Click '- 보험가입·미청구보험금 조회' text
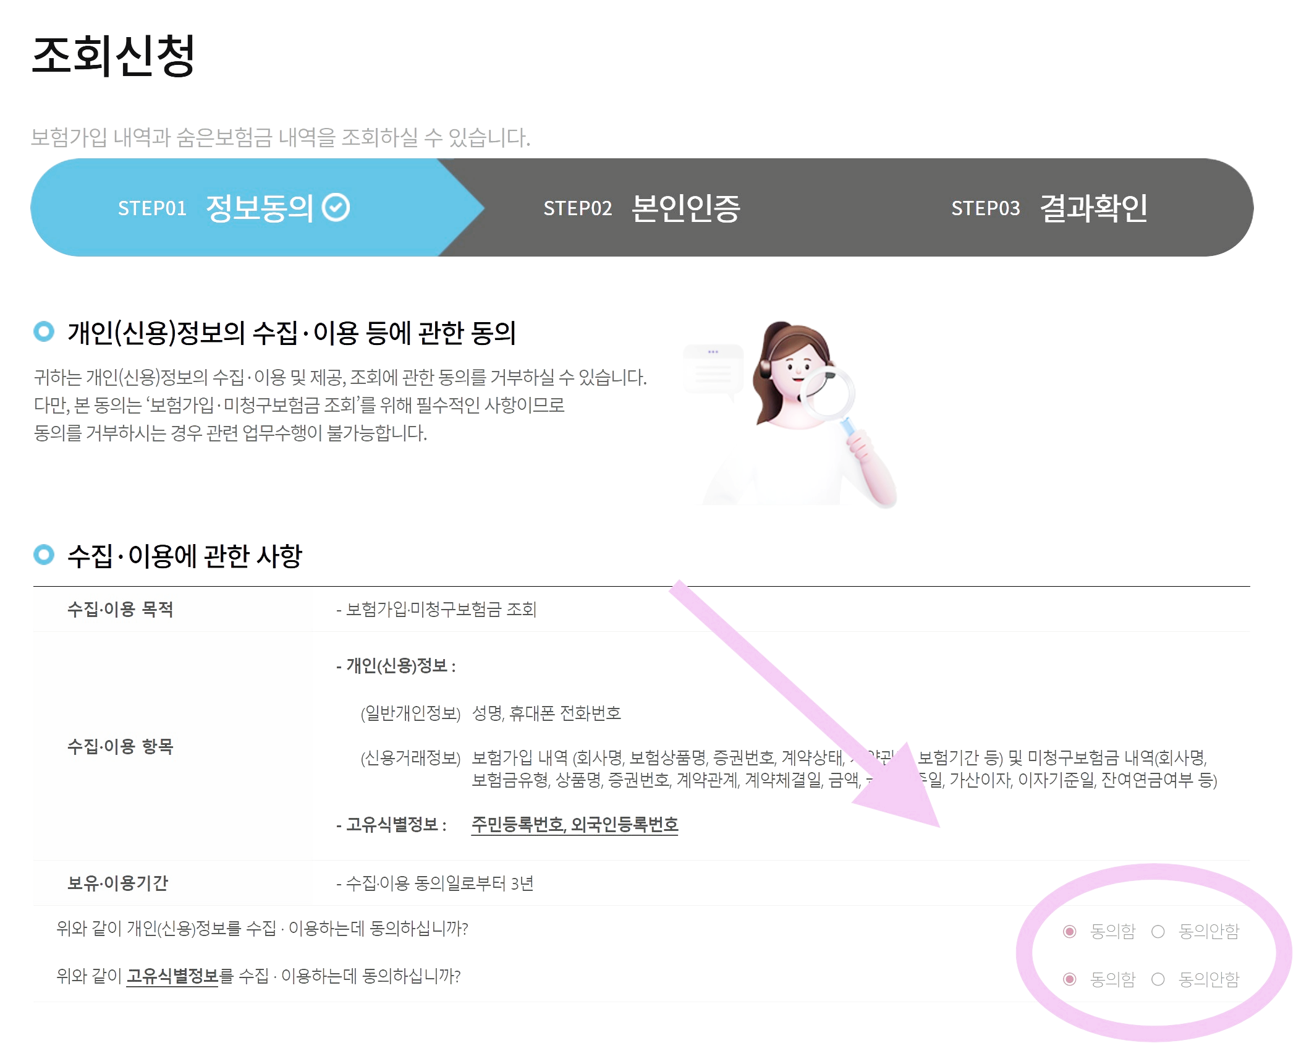1296x1043 pixels. click(436, 610)
